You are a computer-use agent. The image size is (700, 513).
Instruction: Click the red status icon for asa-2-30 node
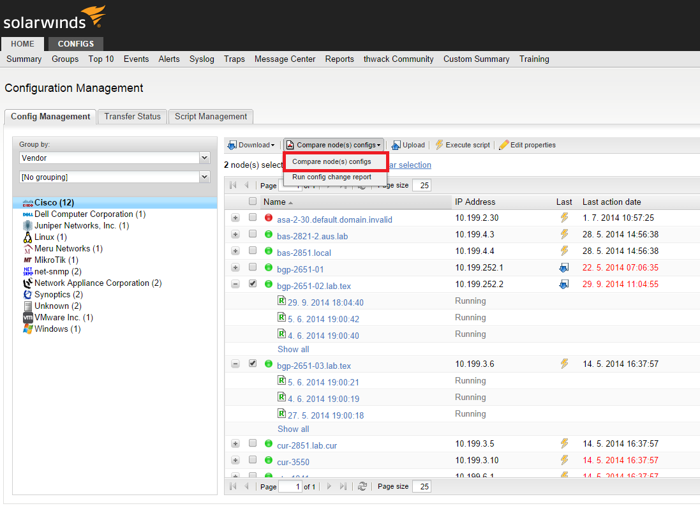pos(268,218)
